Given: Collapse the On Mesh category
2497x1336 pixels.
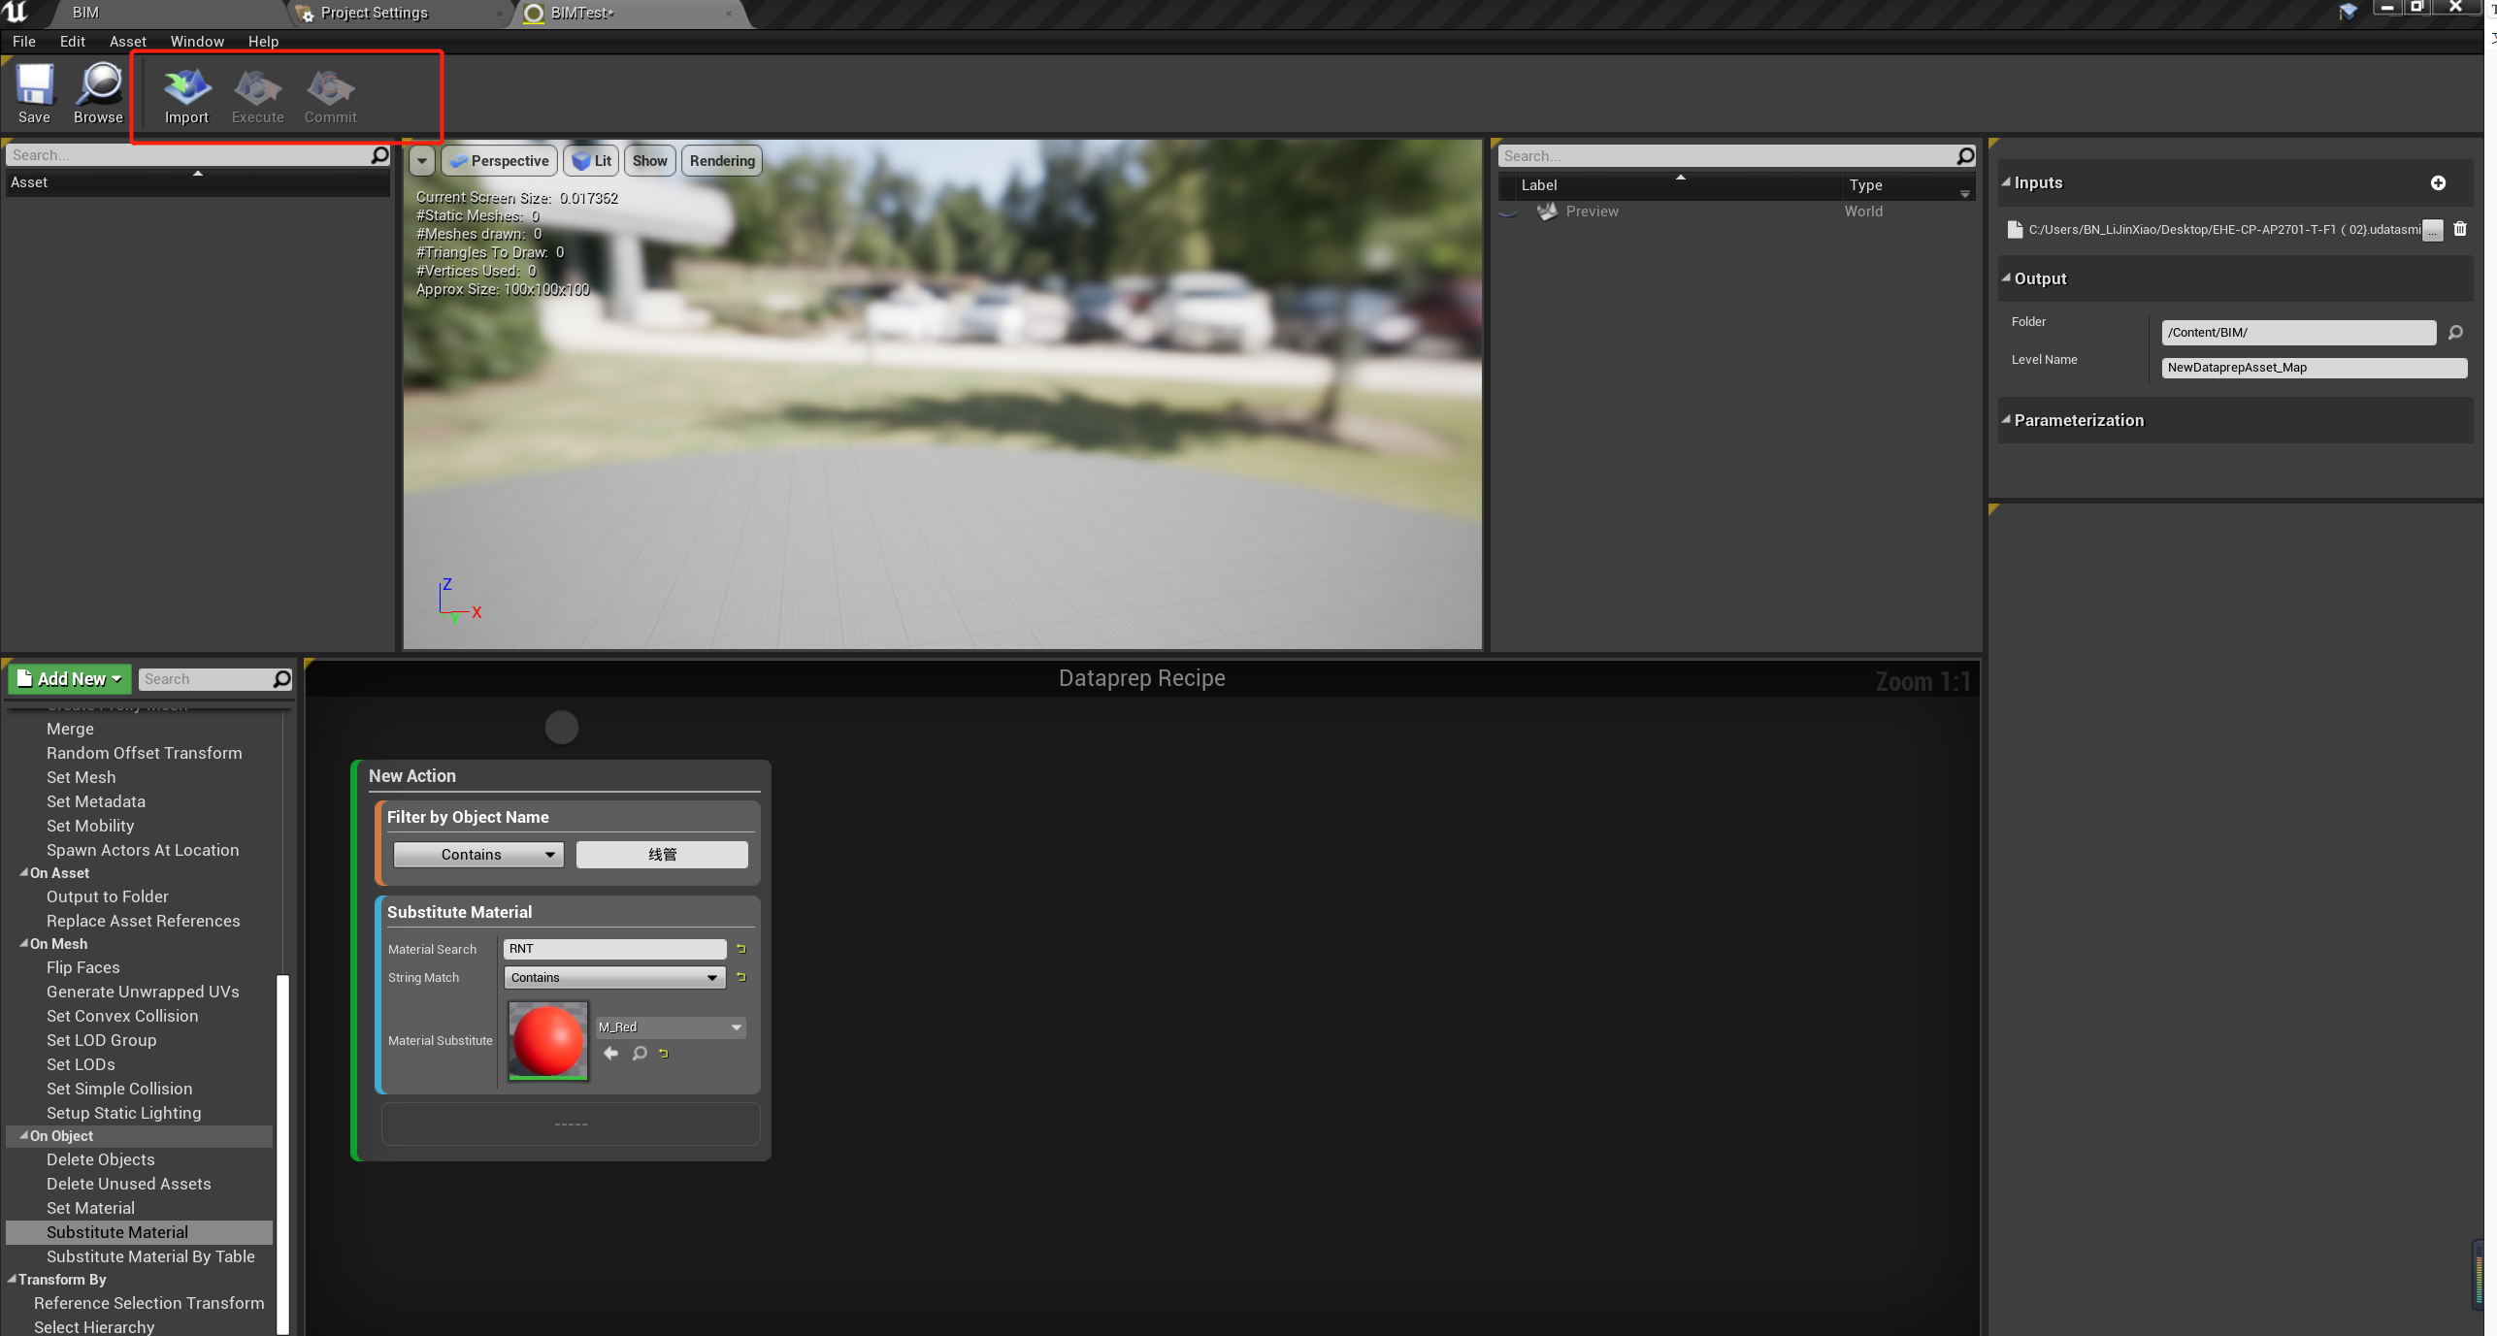Looking at the screenshot, I should [24, 943].
